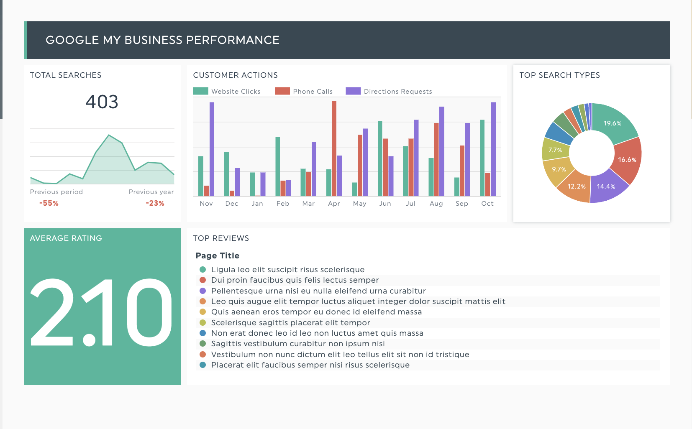Click the green dot beside 'Sagittis vestibulum curabitur'
Image resolution: width=692 pixels, height=429 pixels.
[202, 344]
